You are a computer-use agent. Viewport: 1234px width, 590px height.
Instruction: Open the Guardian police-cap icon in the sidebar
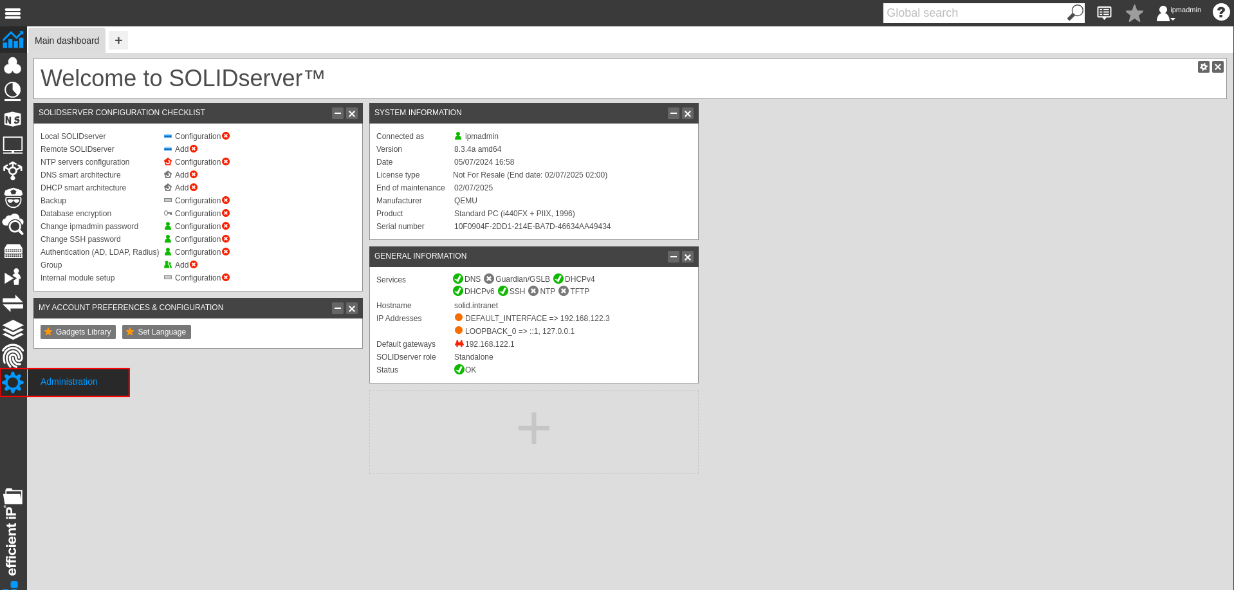point(13,198)
